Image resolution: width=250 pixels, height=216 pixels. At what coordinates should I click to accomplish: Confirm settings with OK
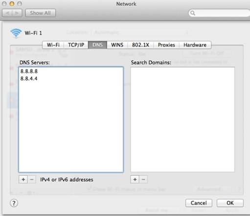coord(230,203)
